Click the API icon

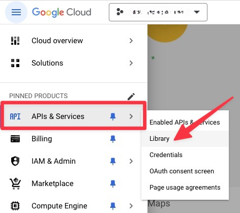coord(15,116)
